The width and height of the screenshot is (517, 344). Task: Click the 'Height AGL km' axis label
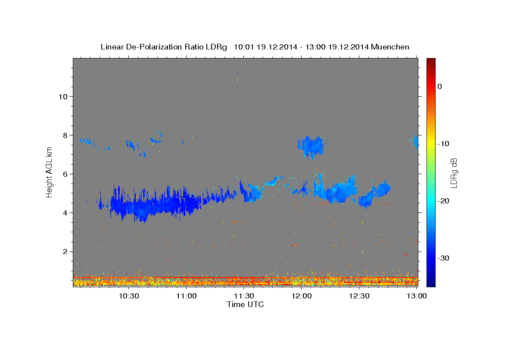click(49, 172)
